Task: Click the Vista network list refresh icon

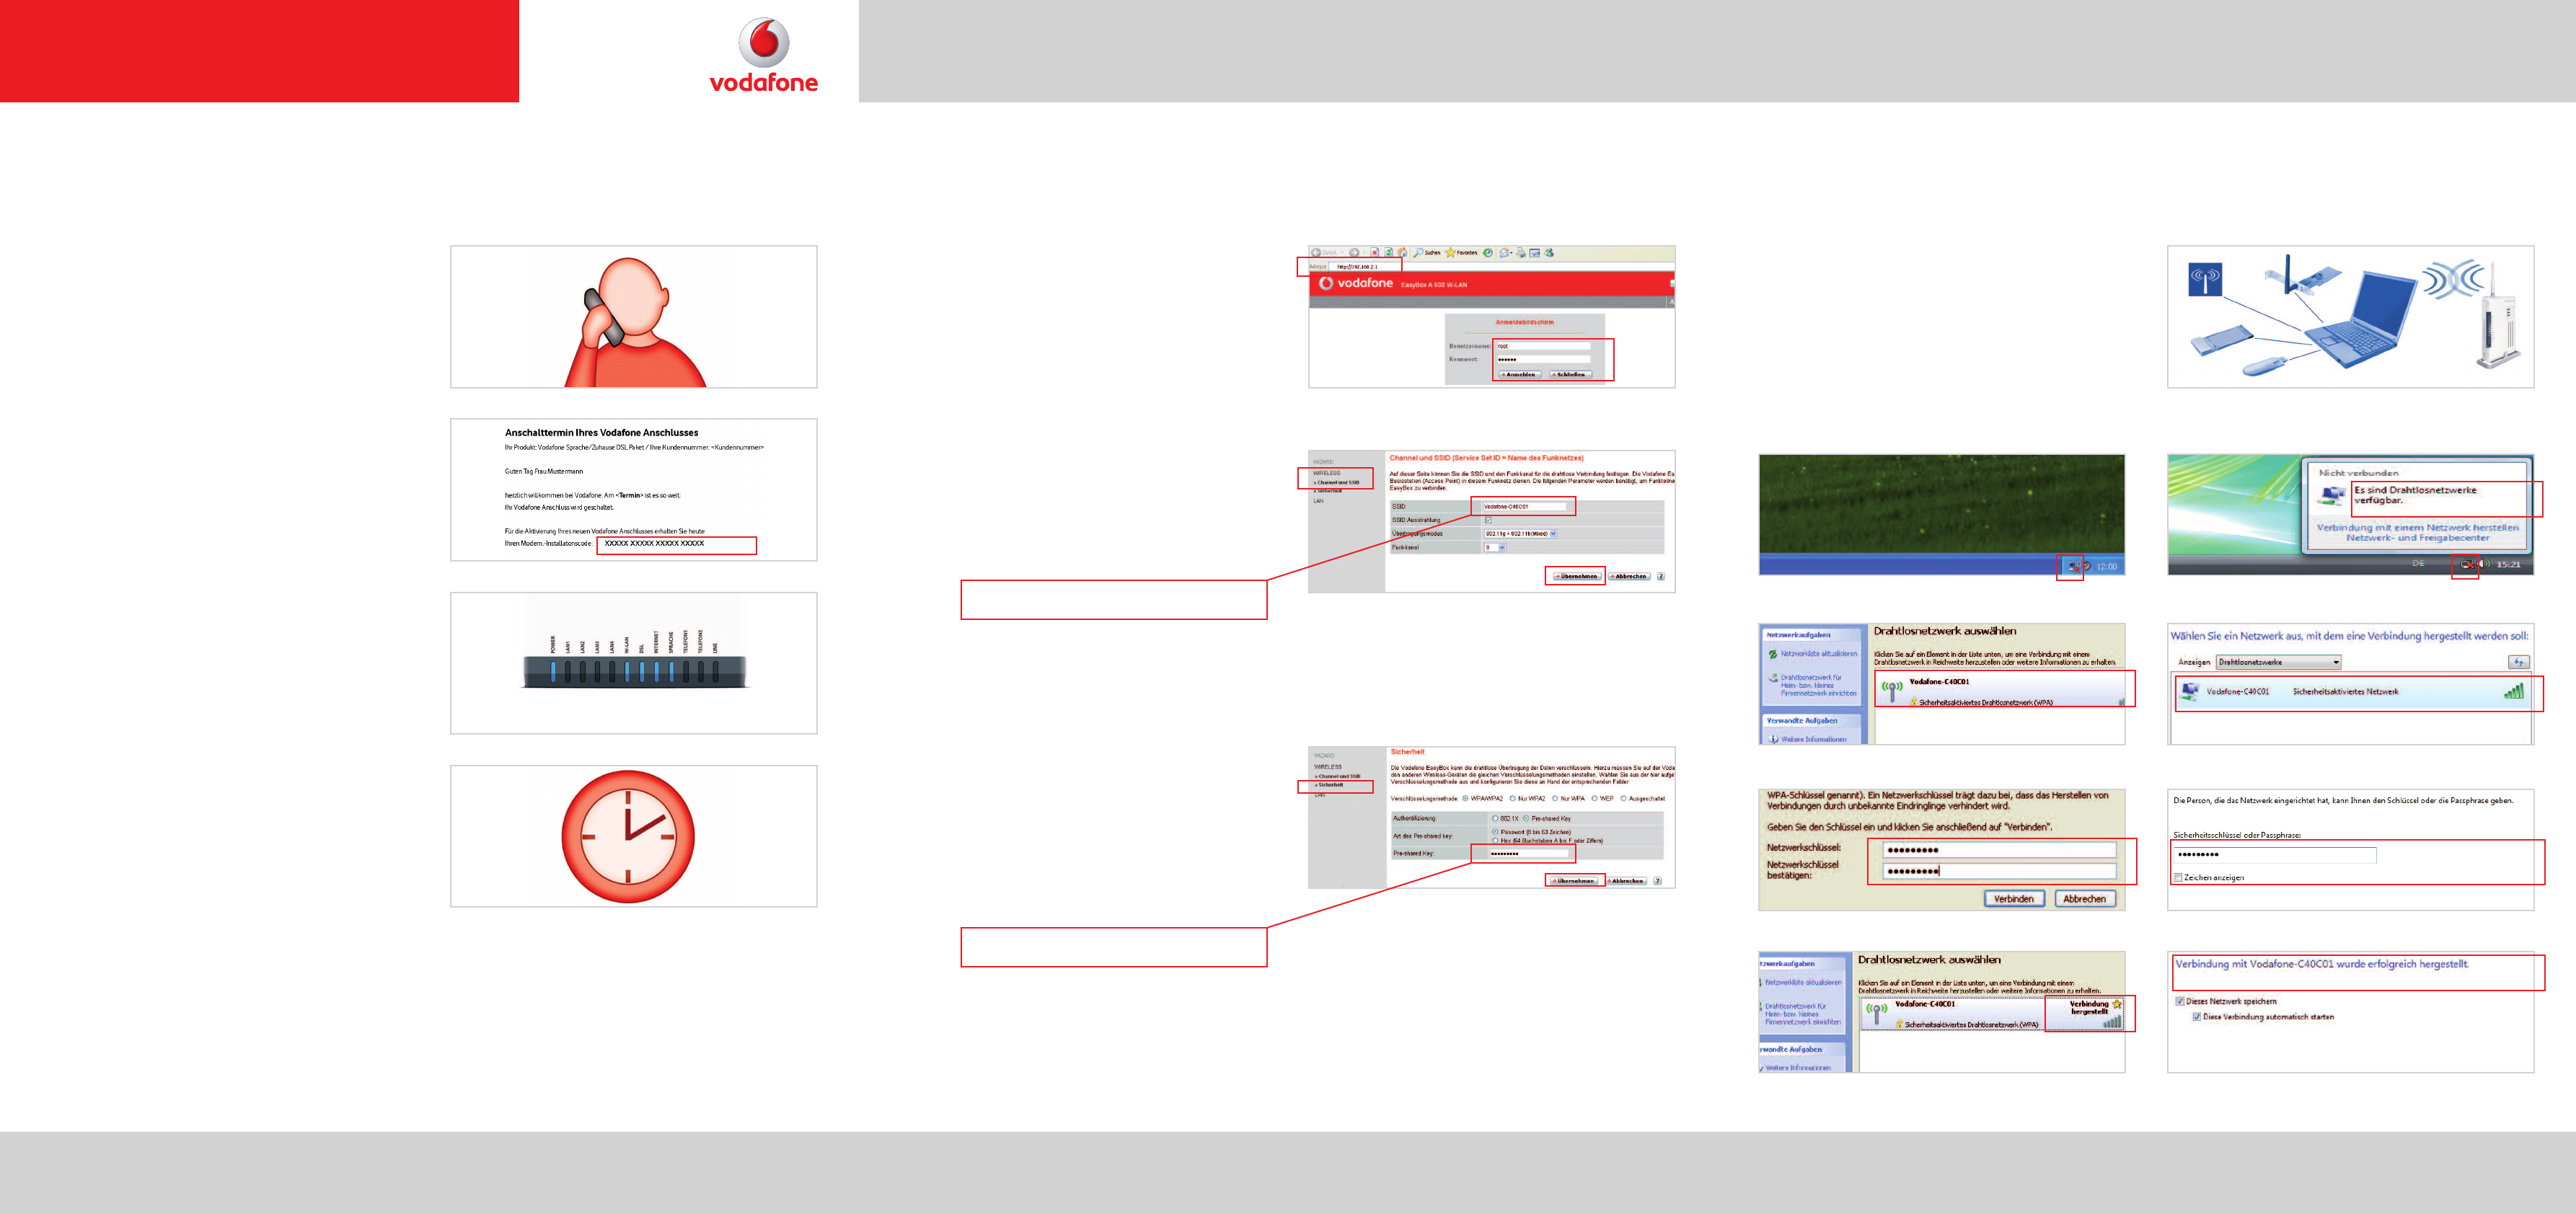Action: click(x=2518, y=662)
